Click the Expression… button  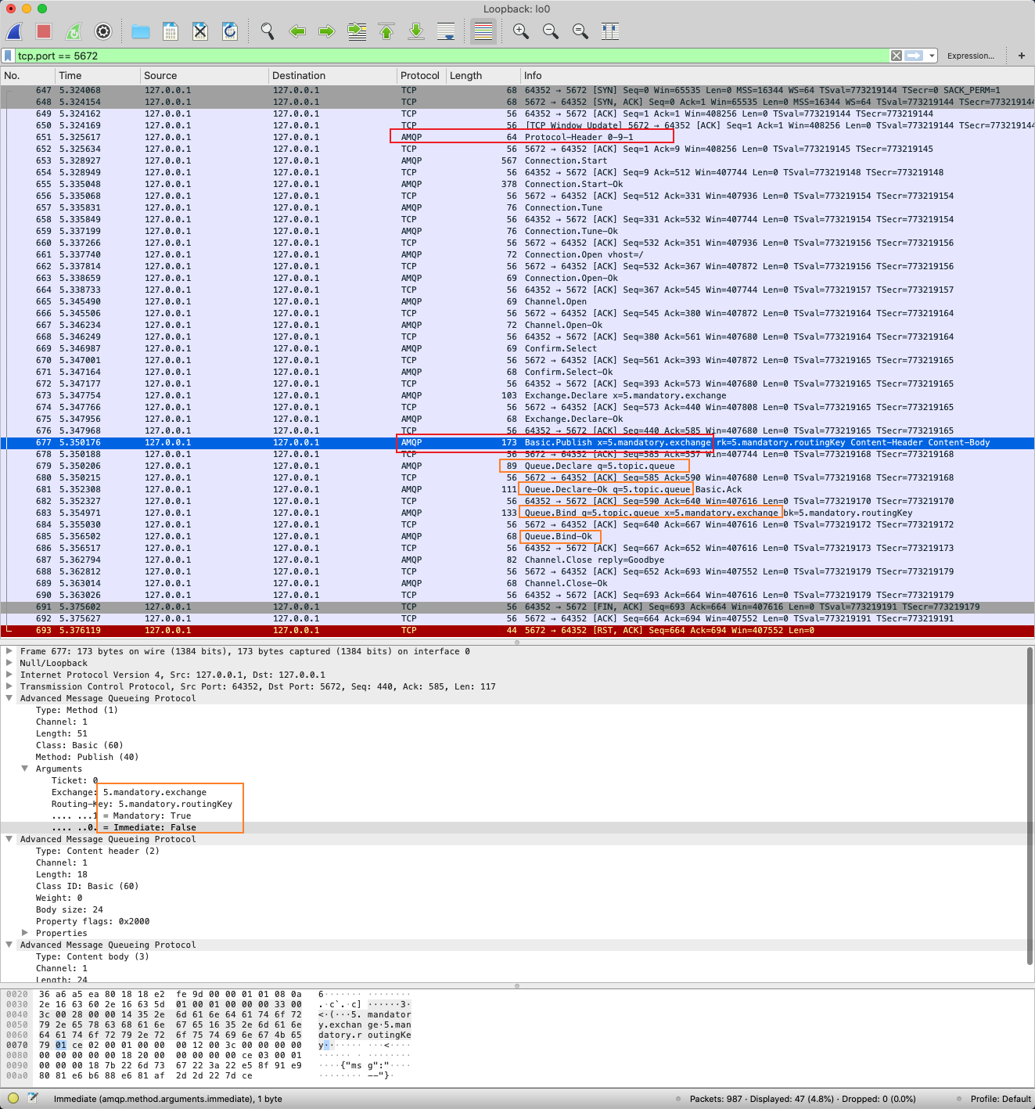[x=970, y=56]
